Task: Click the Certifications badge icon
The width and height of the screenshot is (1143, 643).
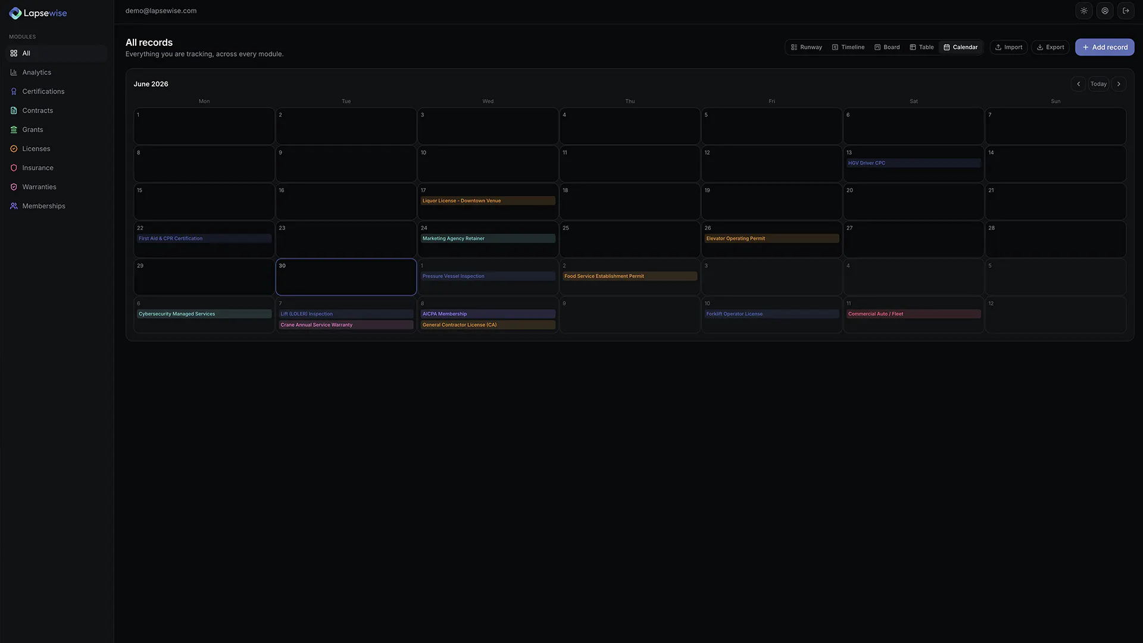Action: tap(14, 91)
